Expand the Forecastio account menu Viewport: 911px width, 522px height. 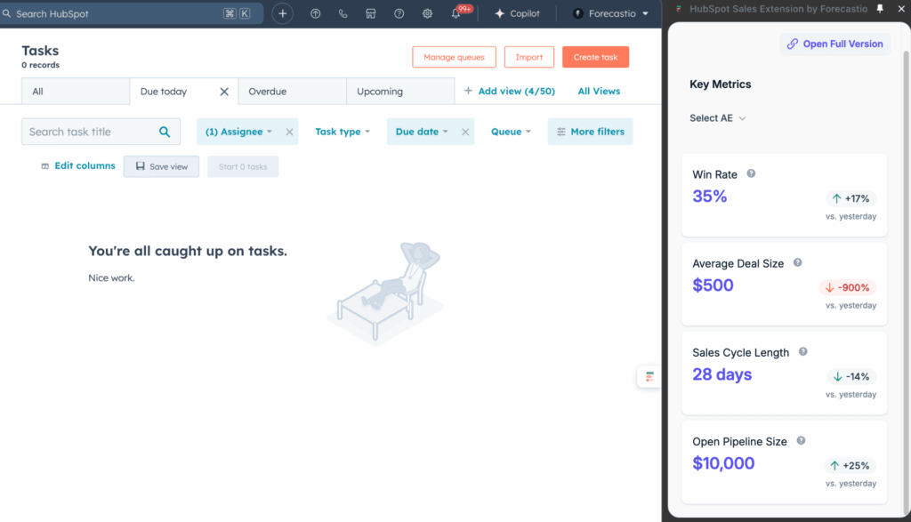[610, 13]
